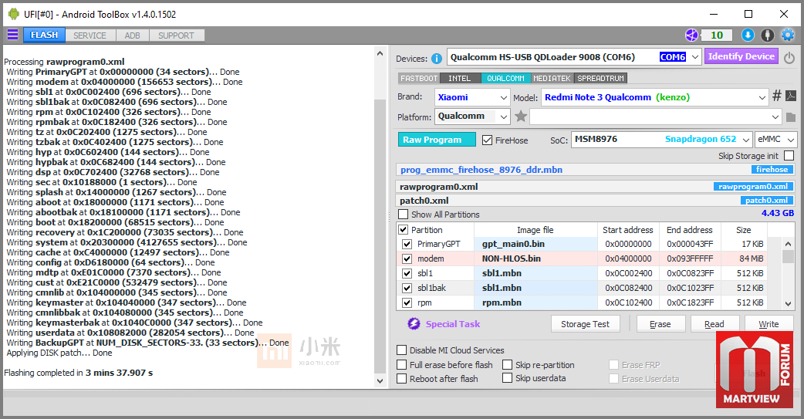804x419 pixels.
Task: Open the Model dropdown showing Redmi Note 3
Action: click(654, 97)
